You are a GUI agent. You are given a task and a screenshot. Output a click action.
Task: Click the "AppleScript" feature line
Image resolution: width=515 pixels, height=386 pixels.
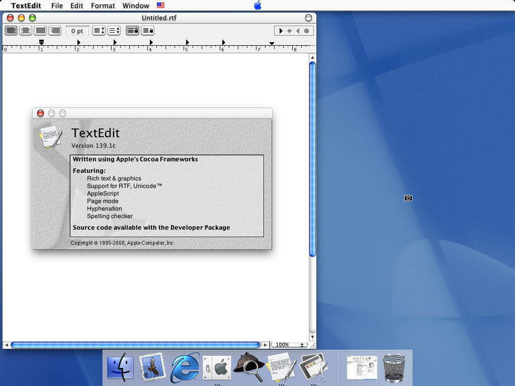(103, 194)
